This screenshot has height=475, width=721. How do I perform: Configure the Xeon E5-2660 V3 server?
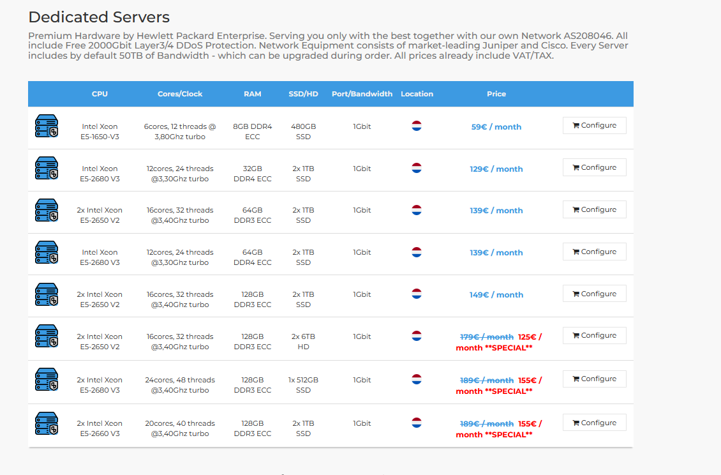tap(594, 423)
